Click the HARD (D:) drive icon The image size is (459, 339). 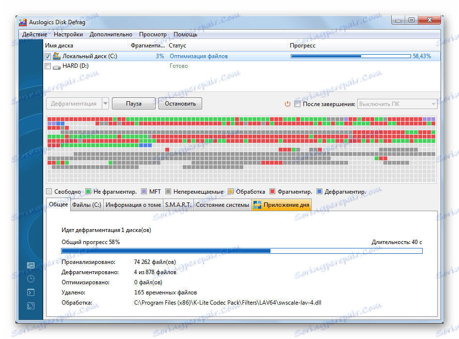tap(57, 67)
